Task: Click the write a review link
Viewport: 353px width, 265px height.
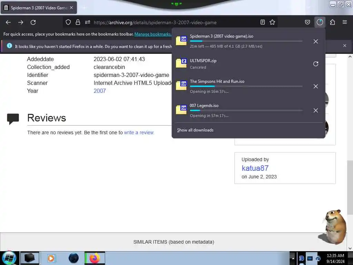Action: [x=139, y=132]
